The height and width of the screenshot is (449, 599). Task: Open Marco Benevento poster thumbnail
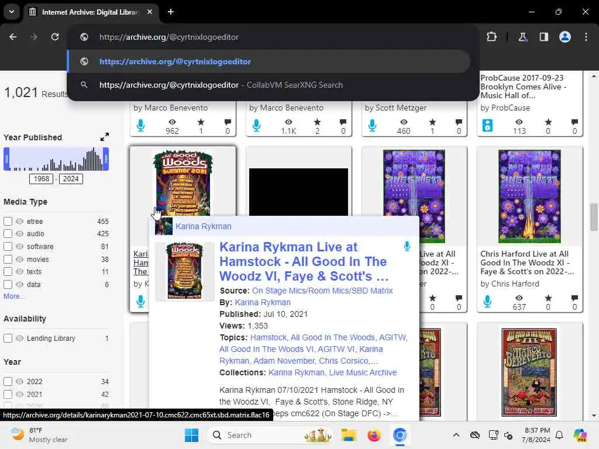click(x=529, y=372)
